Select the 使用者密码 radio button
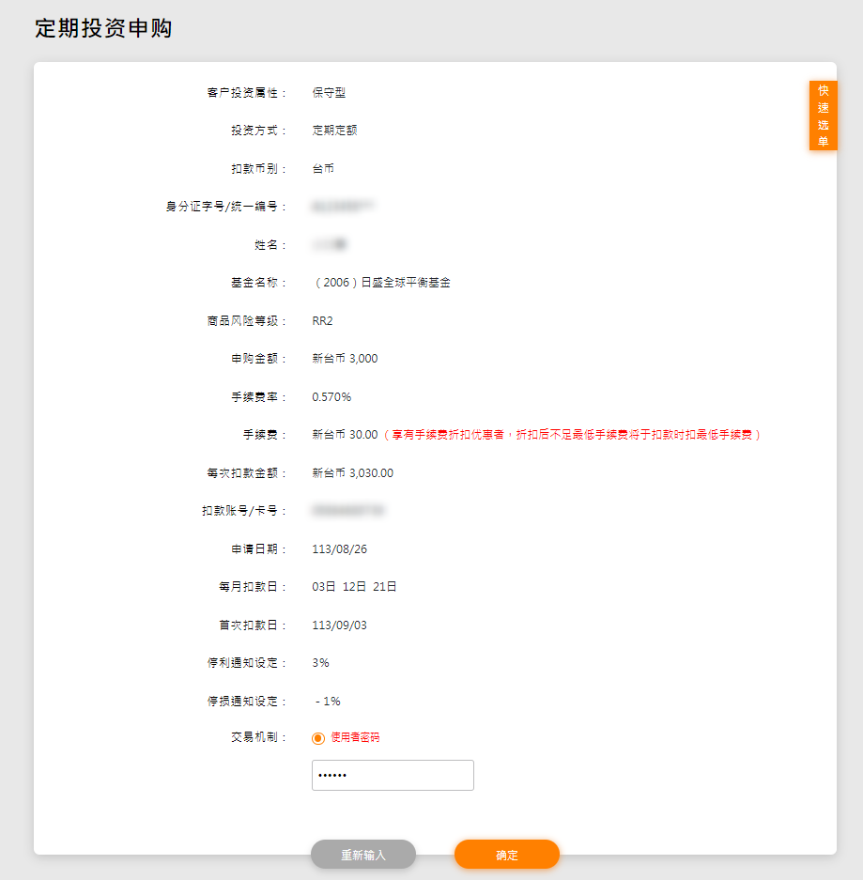This screenshot has width=863, height=880. [x=318, y=738]
